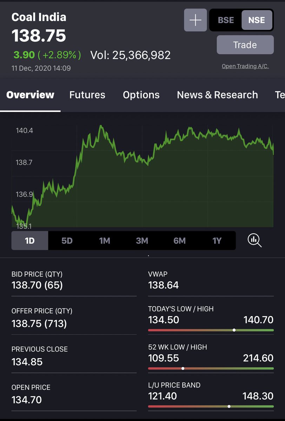Image resolution: width=285 pixels, height=421 pixels.
Task: Select the 1D chart range
Action: tap(30, 241)
